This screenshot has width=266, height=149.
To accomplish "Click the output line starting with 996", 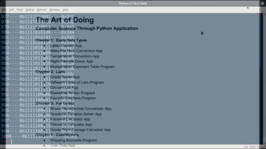I will click(38, 115).
